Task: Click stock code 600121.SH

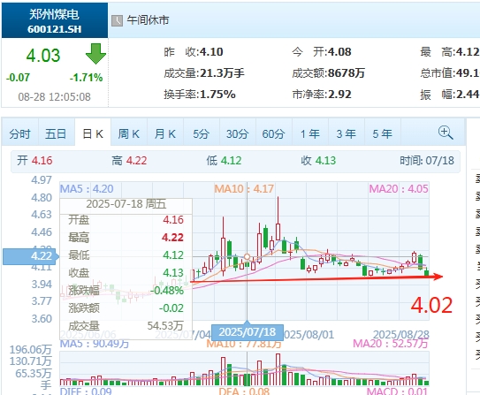Action: [x=55, y=29]
